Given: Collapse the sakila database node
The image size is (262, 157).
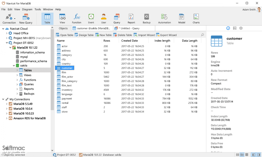Looking at the screenshot, I should [x=14, y=66].
